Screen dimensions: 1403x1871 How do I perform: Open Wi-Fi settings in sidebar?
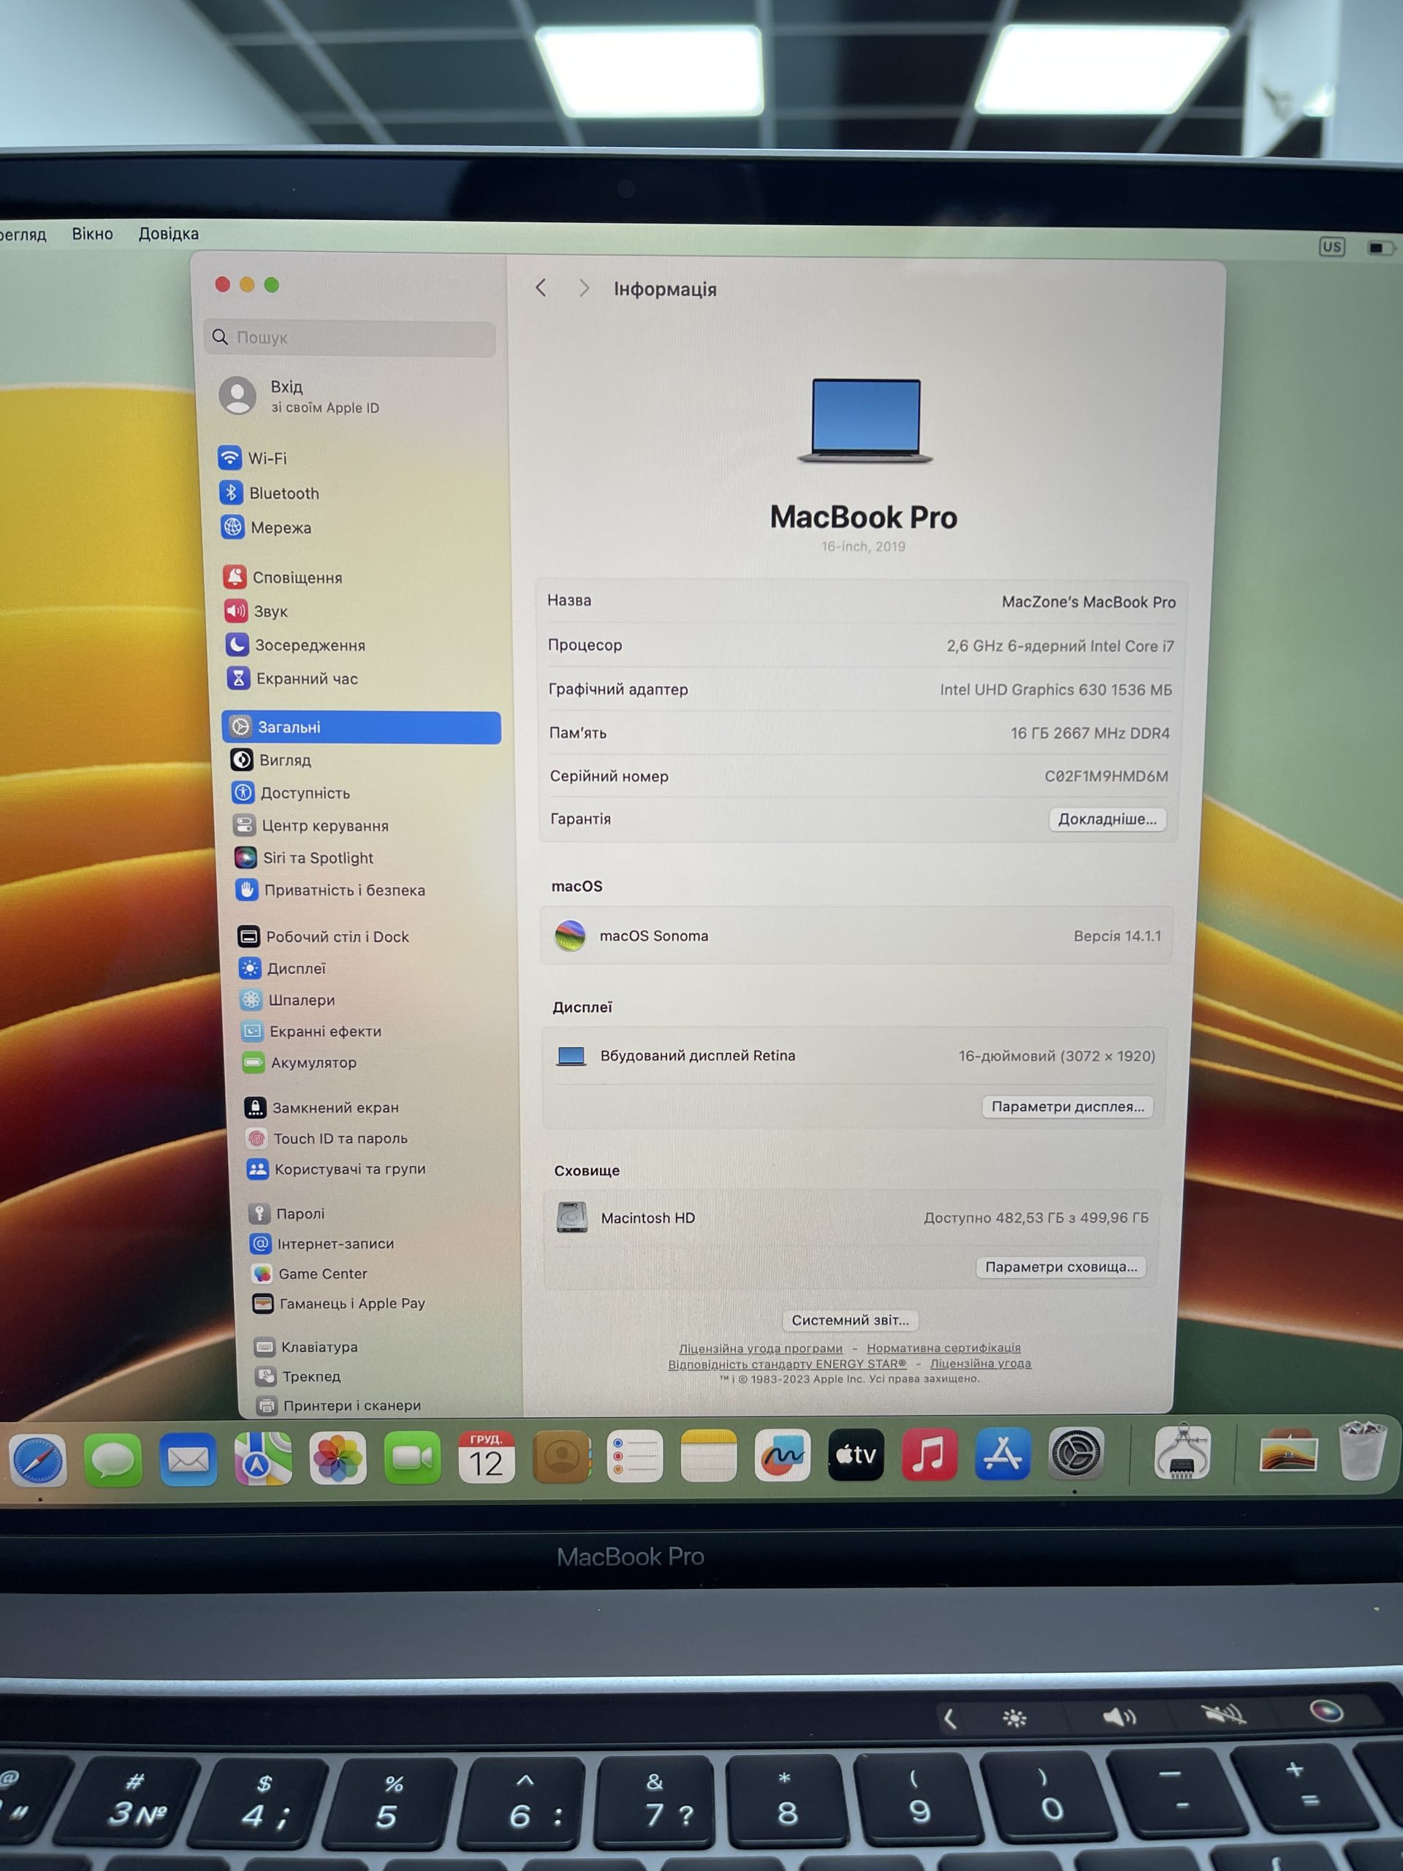[x=254, y=458]
